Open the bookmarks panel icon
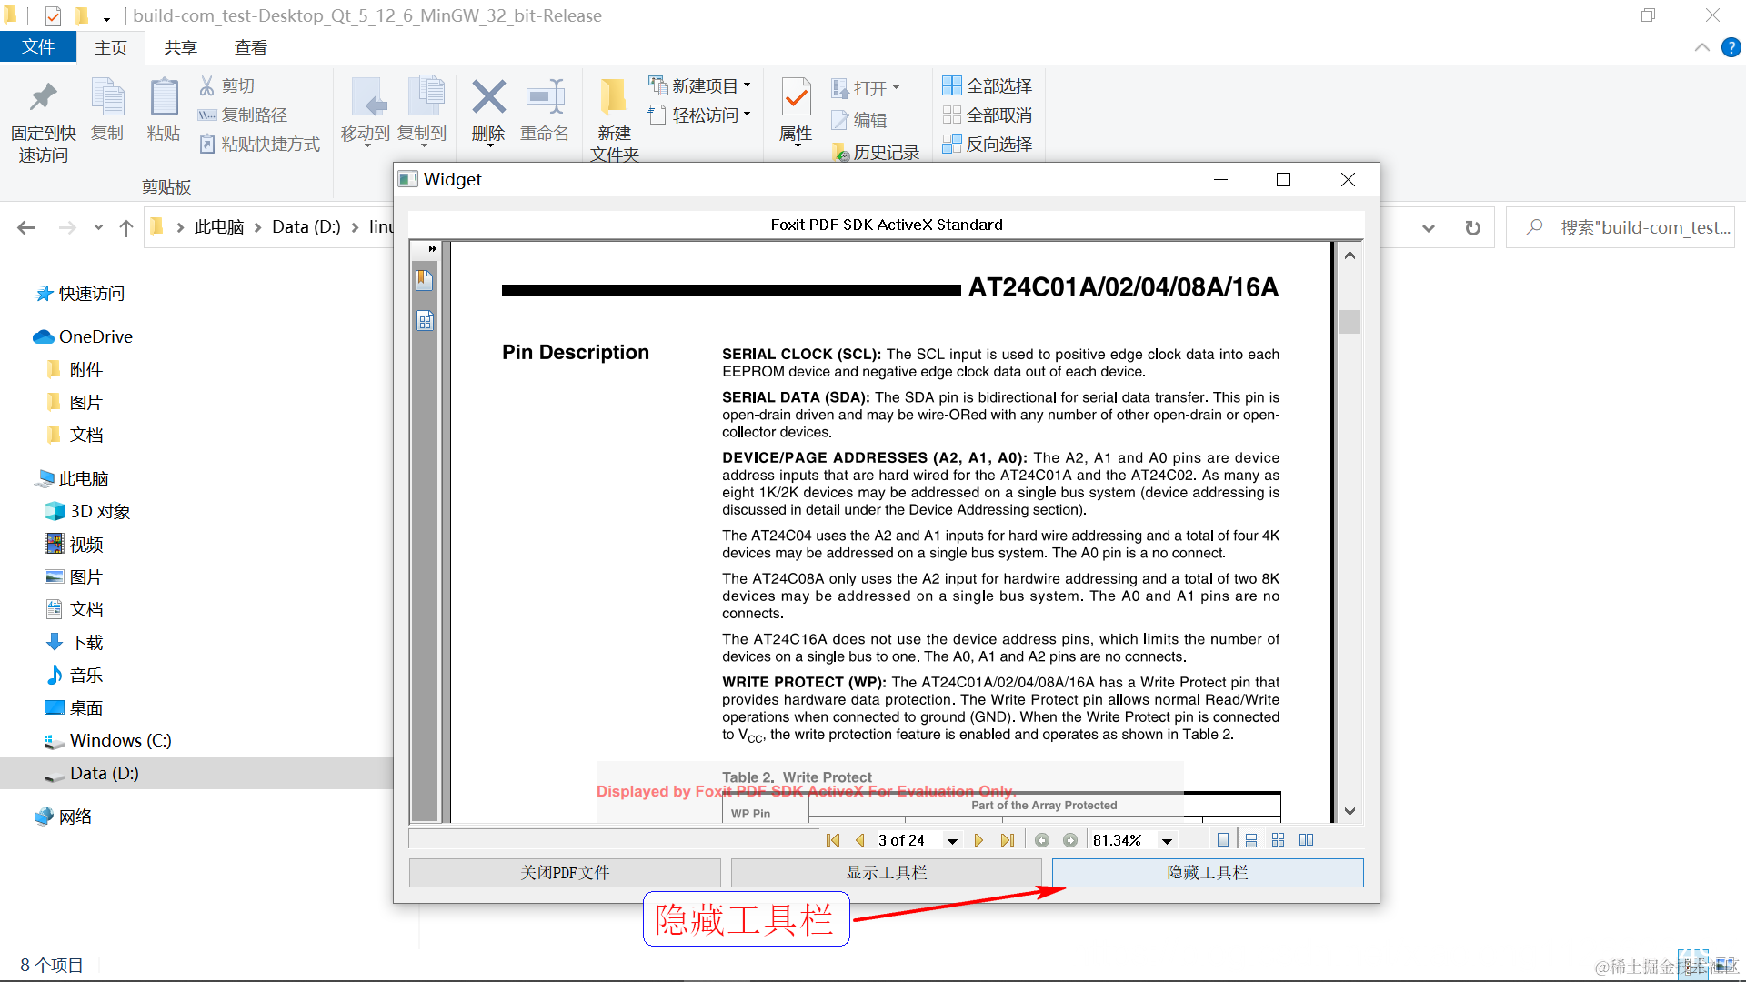The image size is (1746, 982). coord(425,280)
